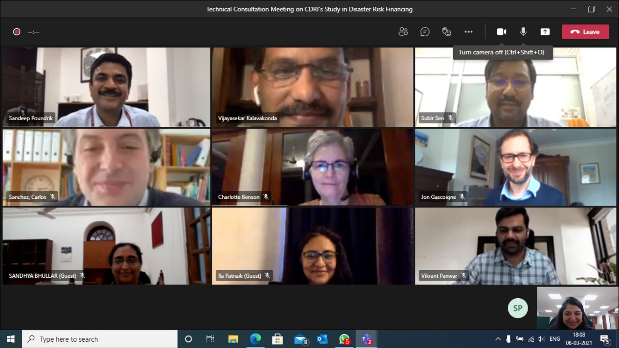Click muted mic icon beside Subir Sen
Screen dimensions: 619x348
[451, 118]
